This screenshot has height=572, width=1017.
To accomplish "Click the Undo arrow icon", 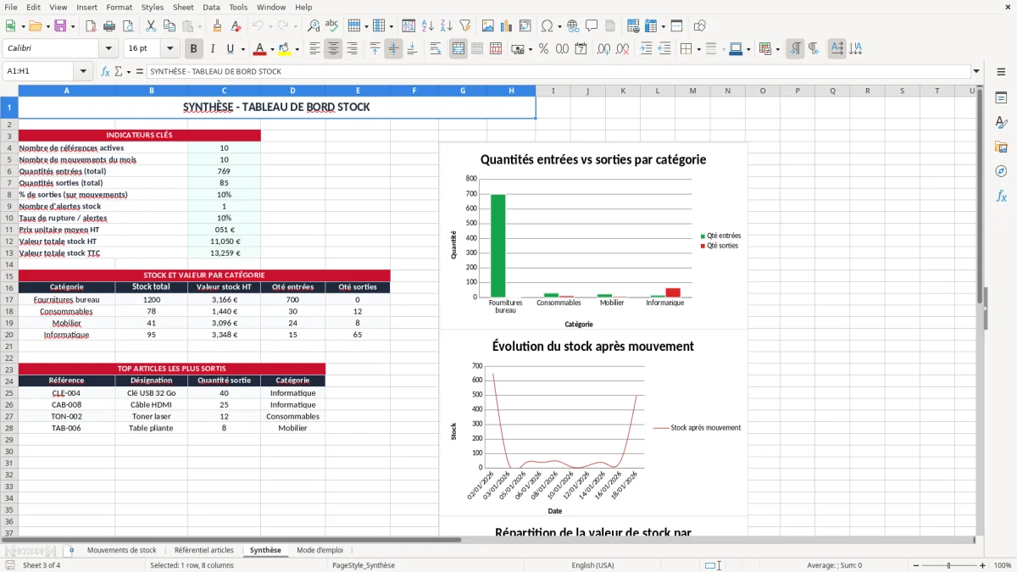I will (258, 26).
